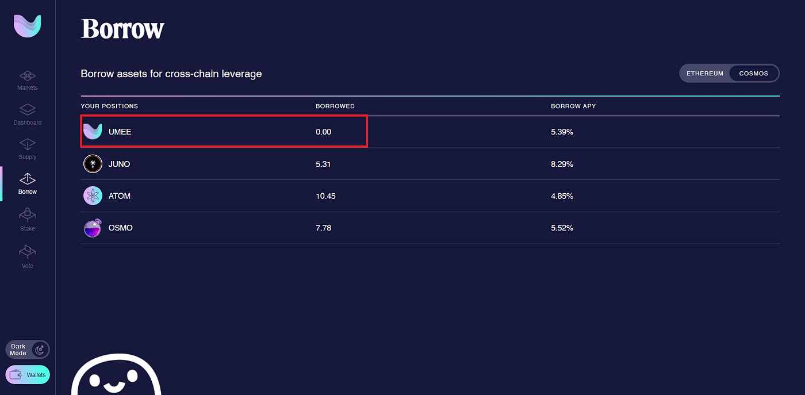This screenshot has width=805, height=395.
Task: Click the UMEE token icon
Action: (93, 132)
